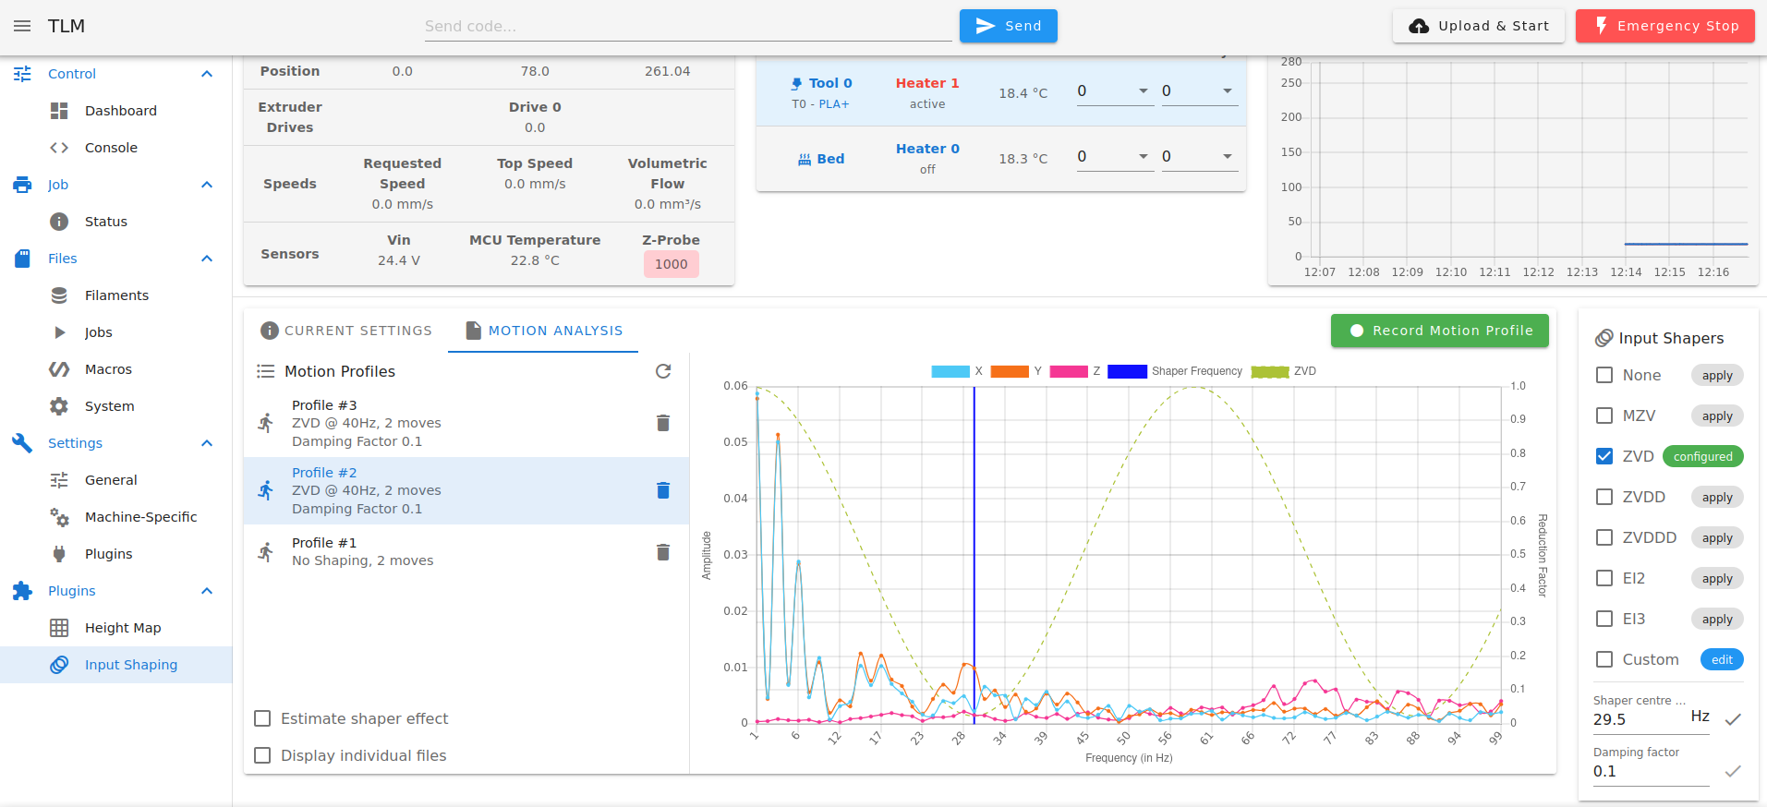Click the General tune sliders icon
Screen dimensions: 1767x807
click(59, 480)
